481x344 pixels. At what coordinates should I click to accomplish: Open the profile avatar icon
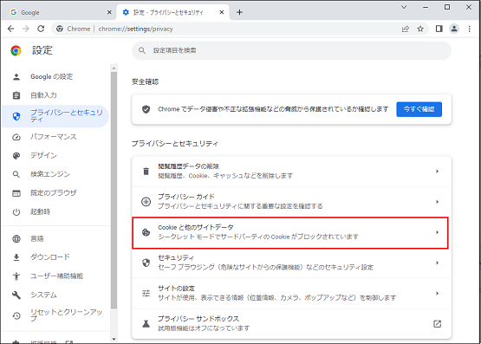click(454, 29)
